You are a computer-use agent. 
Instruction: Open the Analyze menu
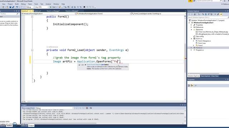pyautogui.click(x=48, y=4)
